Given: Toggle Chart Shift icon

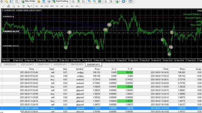Looking at the screenshot, I should coord(111,1).
